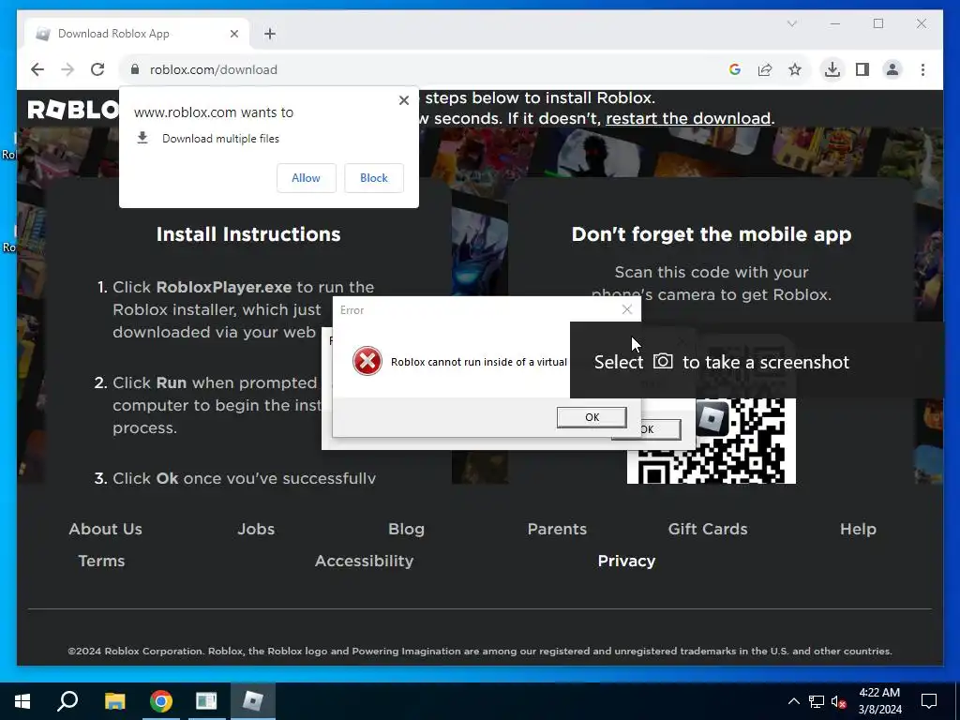Open Windows taskbar search
The image size is (960, 720).
[x=67, y=701]
